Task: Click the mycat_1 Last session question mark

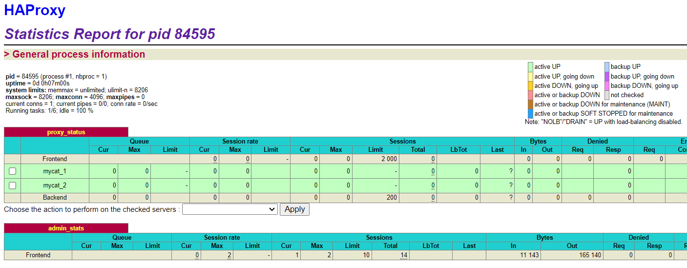Action: click(x=511, y=171)
